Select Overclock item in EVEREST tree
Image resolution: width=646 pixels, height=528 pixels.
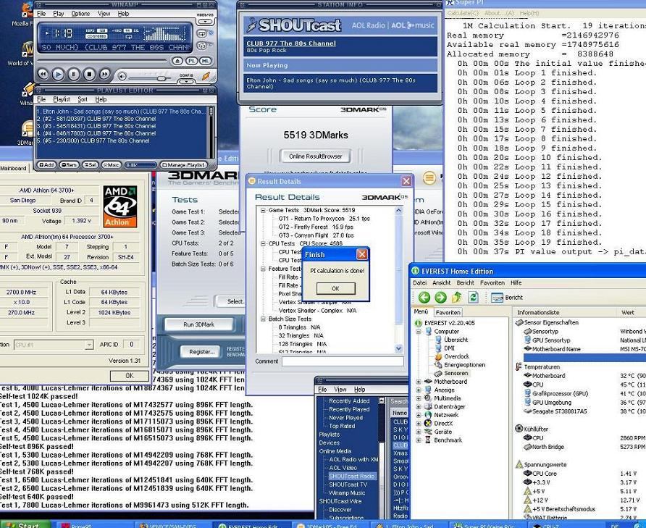pyautogui.click(x=456, y=356)
